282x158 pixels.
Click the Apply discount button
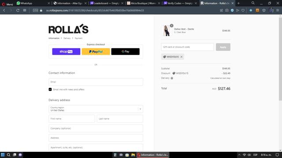point(223,47)
